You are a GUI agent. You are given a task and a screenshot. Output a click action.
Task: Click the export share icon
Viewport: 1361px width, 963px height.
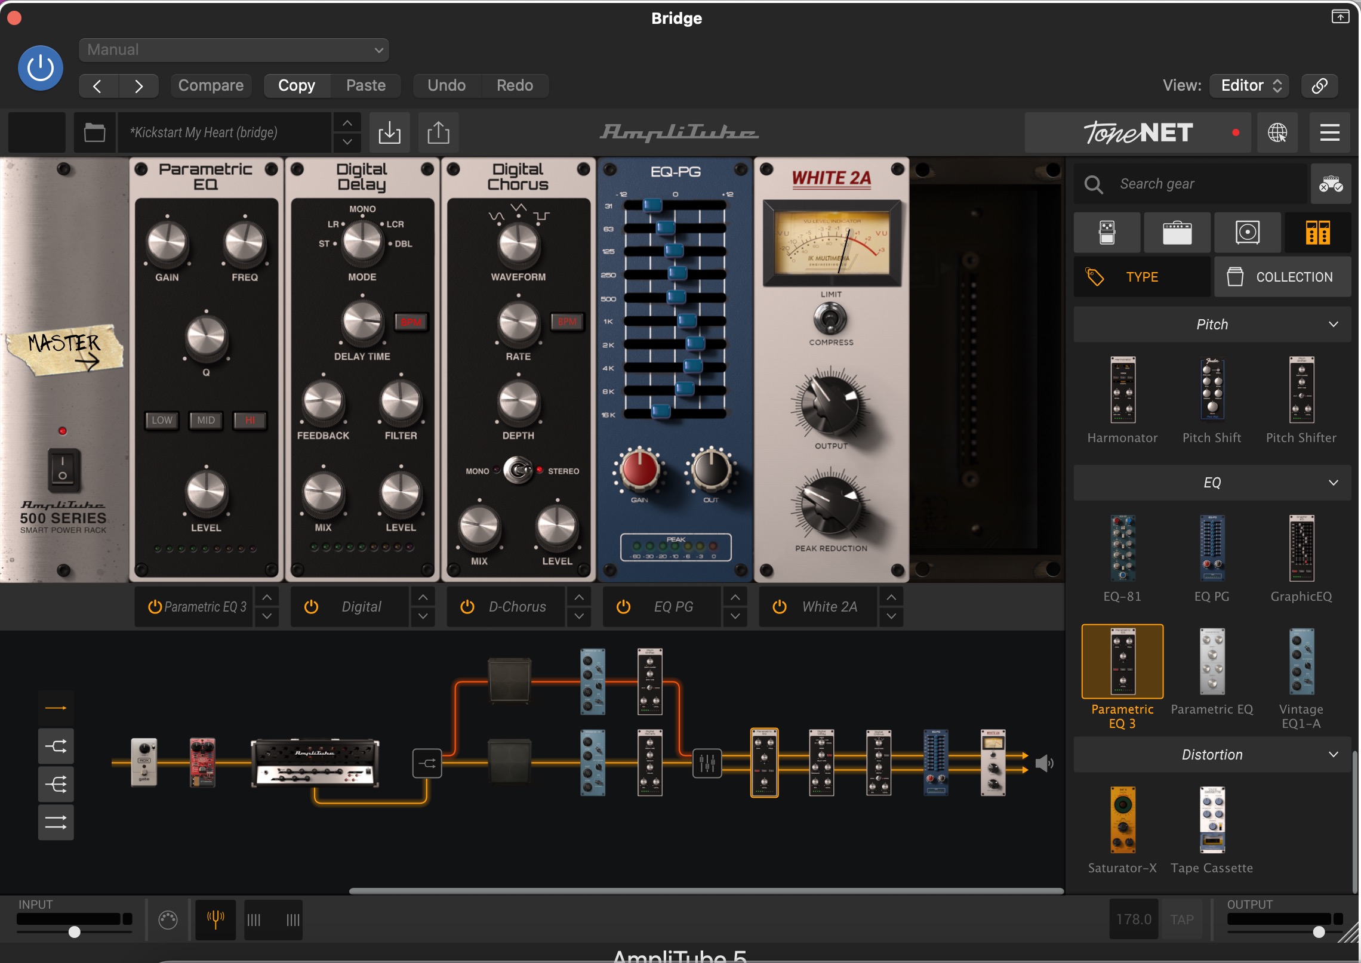(x=438, y=132)
